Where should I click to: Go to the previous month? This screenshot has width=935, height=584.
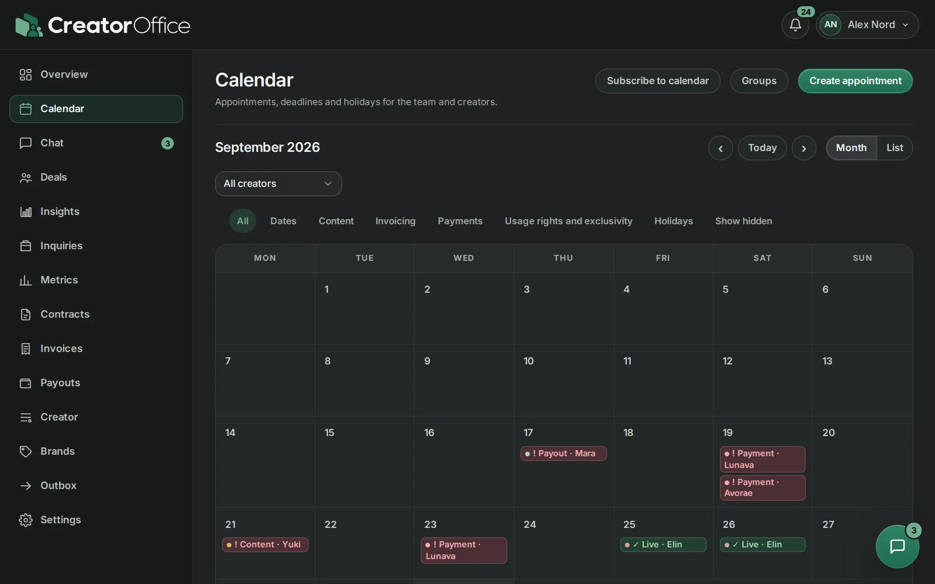(720, 148)
